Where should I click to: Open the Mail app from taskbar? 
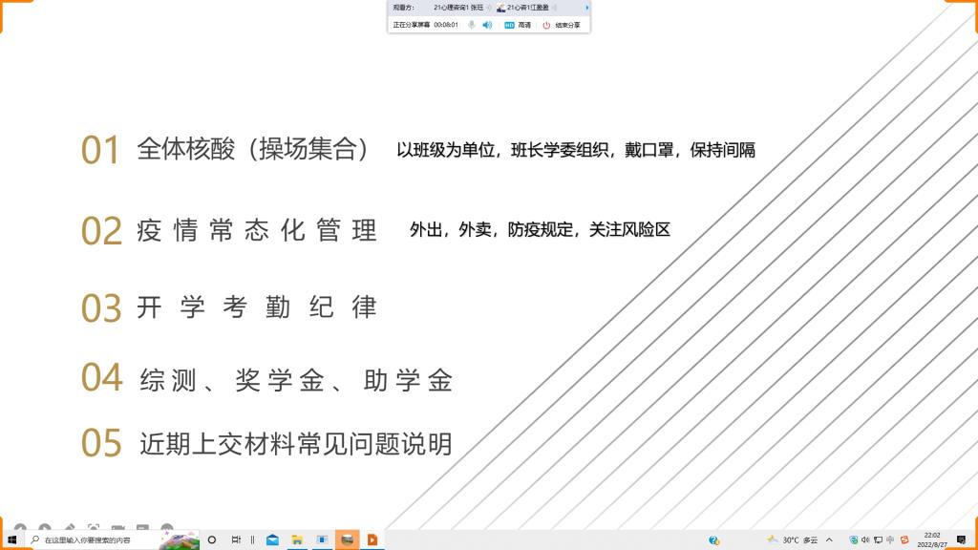(272, 539)
